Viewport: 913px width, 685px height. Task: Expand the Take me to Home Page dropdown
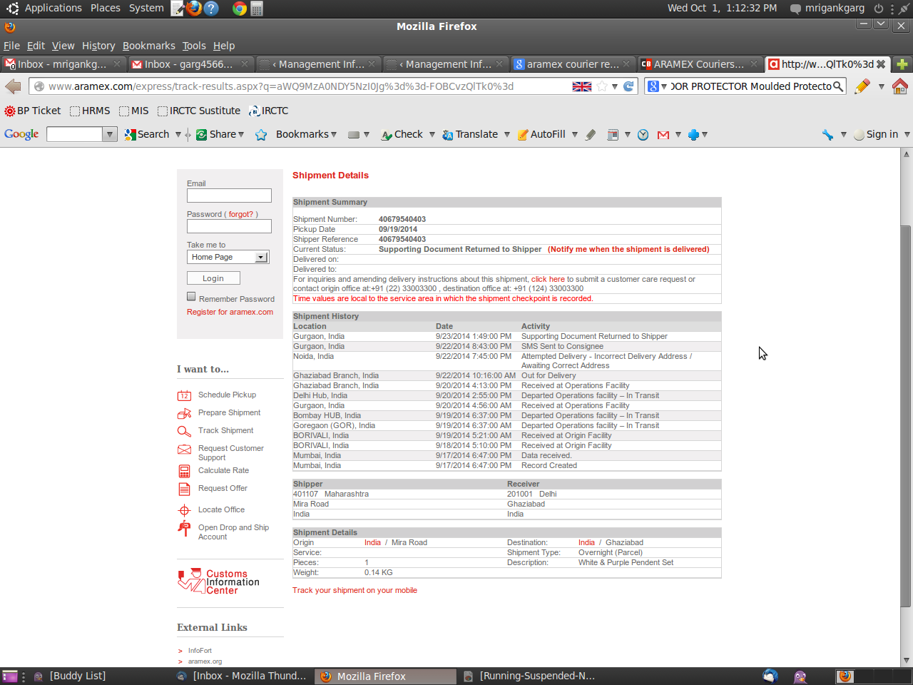point(261,257)
